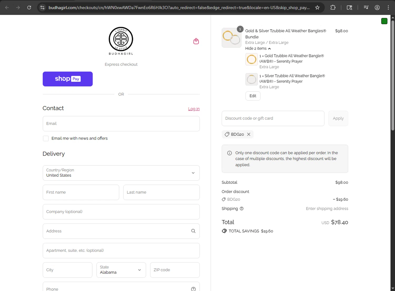Click the total savings tag icon
The image size is (395, 291).
coord(224,231)
